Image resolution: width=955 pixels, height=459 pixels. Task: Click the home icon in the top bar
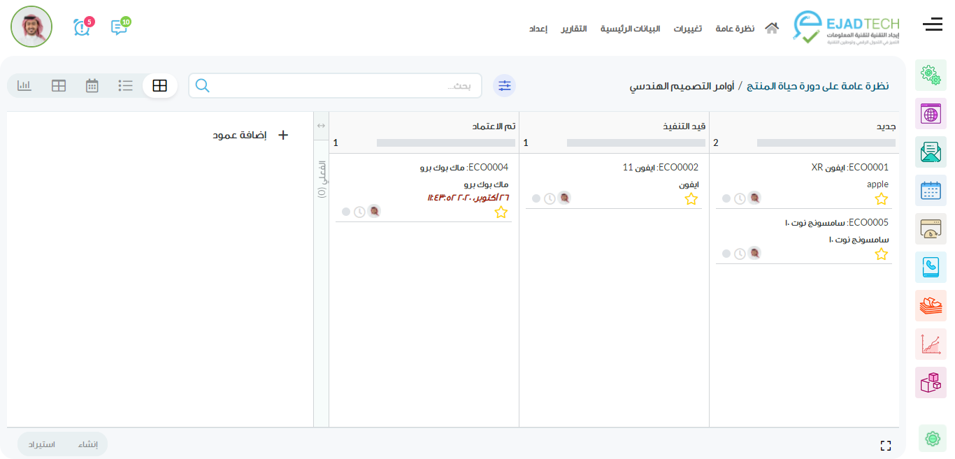point(771,29)
